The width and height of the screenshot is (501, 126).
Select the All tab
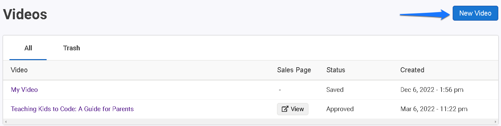coord(28,48)
